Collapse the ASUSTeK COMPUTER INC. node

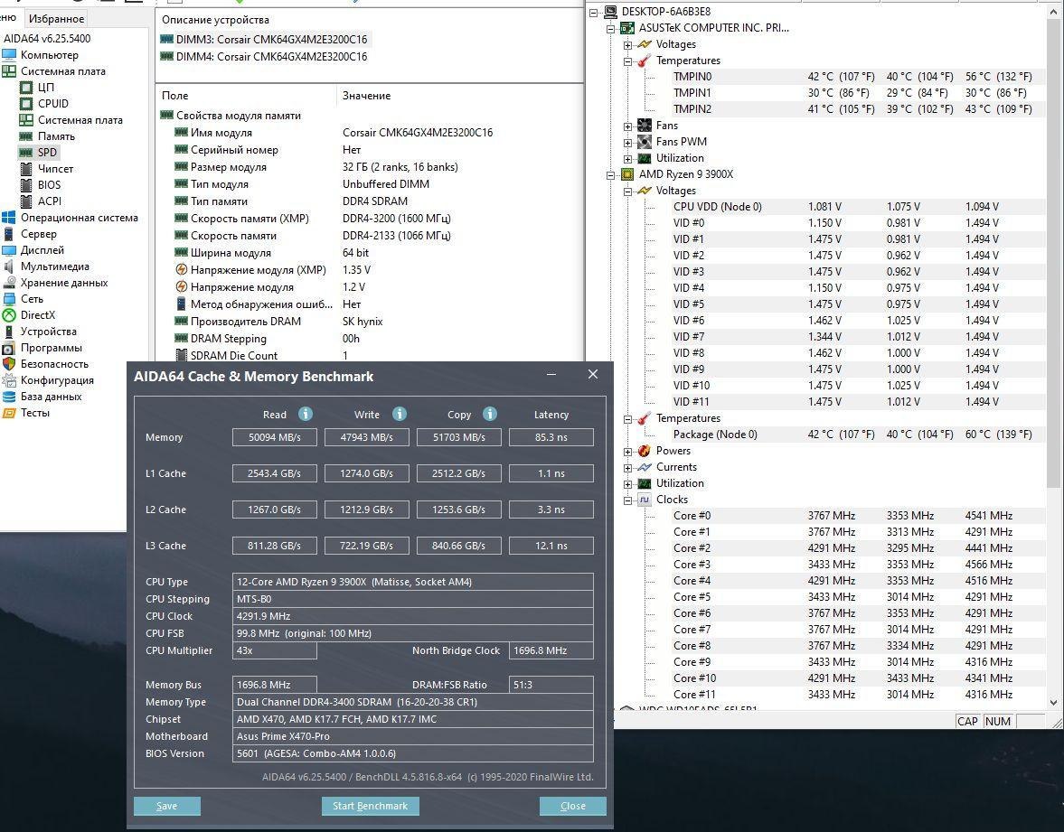pos(611,29)
